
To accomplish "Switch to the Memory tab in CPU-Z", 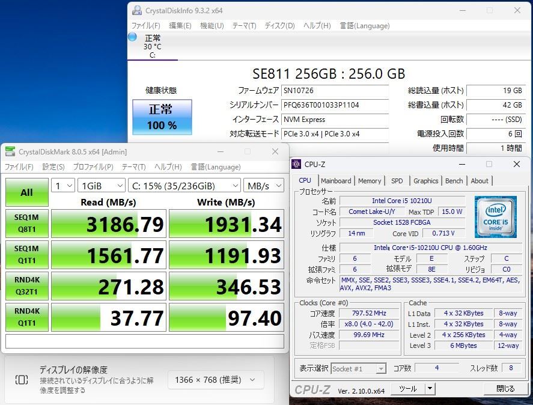I will [x=370, y=181].
